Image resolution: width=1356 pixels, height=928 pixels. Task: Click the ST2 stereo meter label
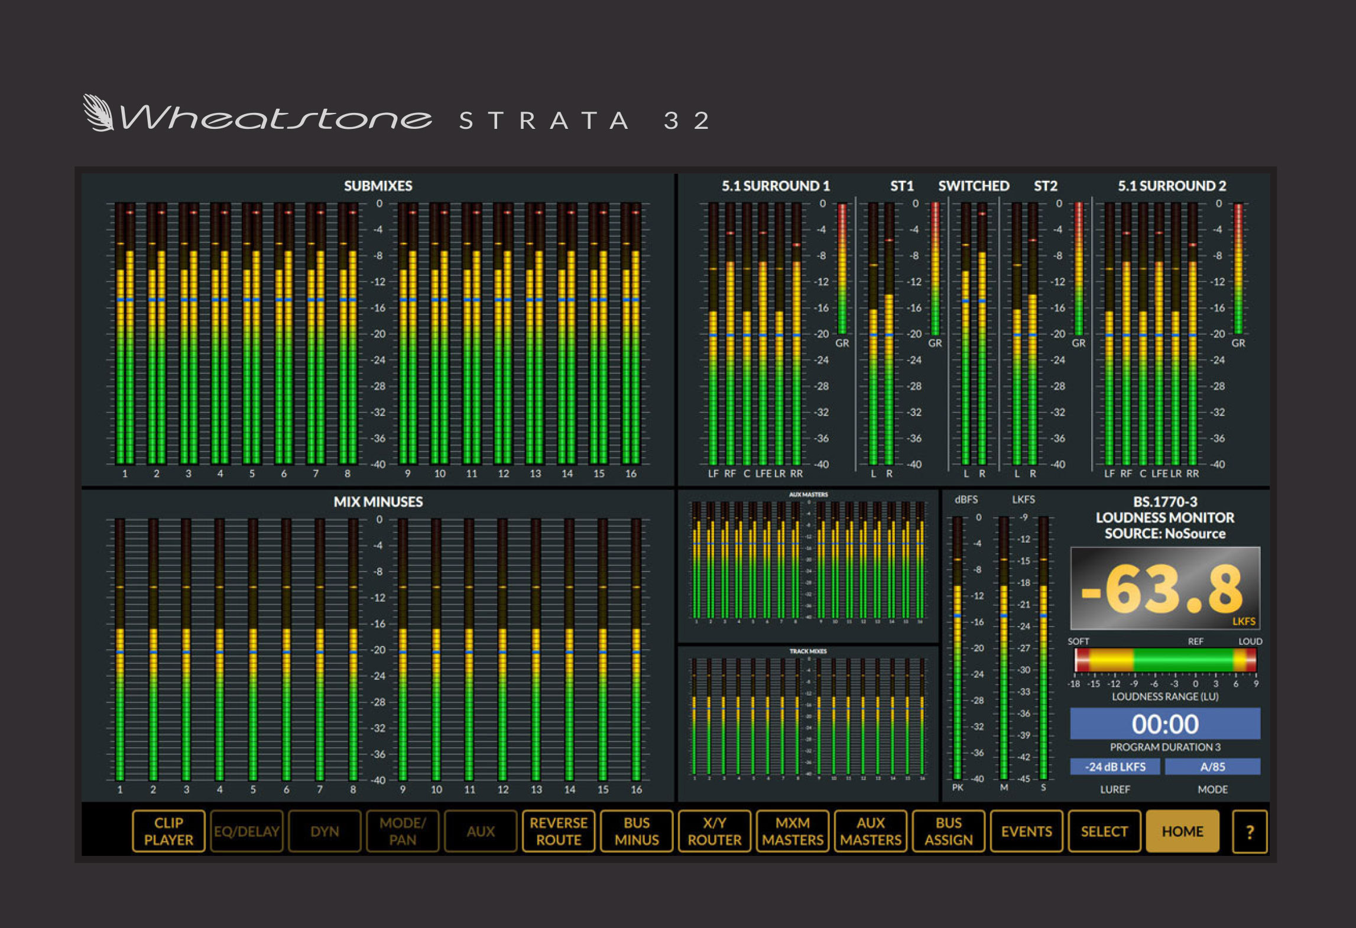pos(1045,186)
